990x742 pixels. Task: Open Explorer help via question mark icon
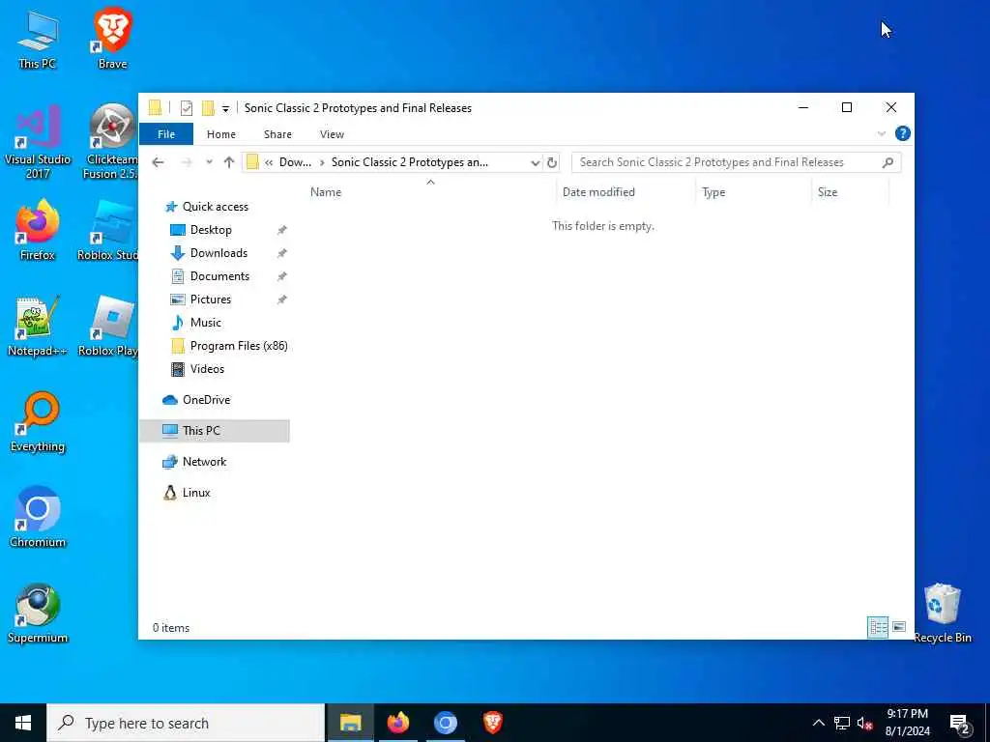coord(903,133)
